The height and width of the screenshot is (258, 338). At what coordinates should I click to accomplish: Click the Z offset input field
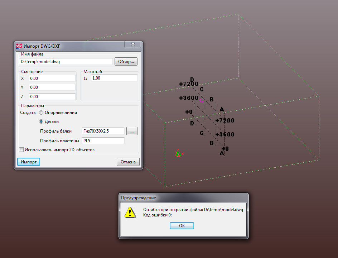click(x=52, y=96)
